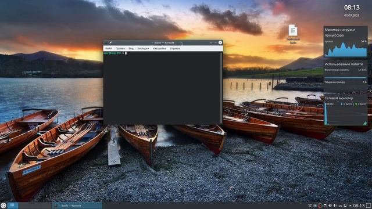Click the Использование памяти widget title
Screen dimensions: 372x209
tap(344, 64)
